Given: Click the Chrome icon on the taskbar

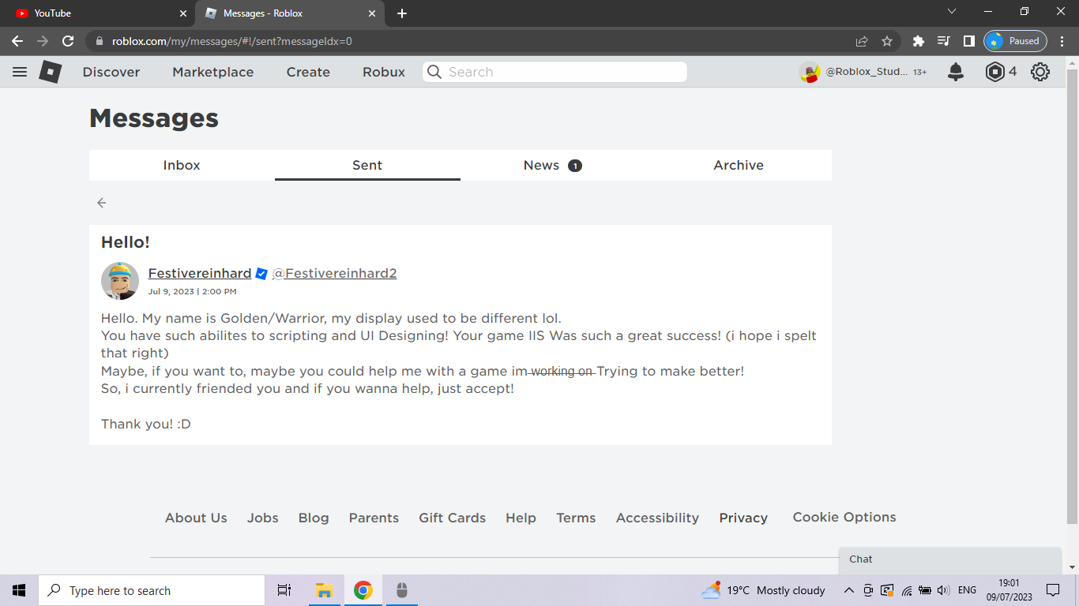Looking at the screenshot, I should 363,590.
